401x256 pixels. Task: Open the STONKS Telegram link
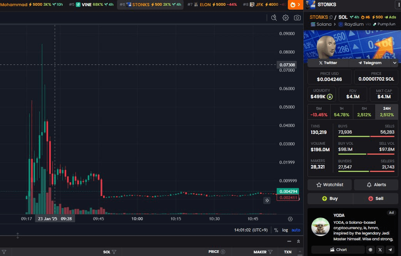370,63
